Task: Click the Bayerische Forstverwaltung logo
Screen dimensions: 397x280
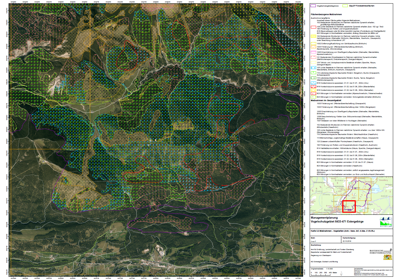Action: pos(380,252)
